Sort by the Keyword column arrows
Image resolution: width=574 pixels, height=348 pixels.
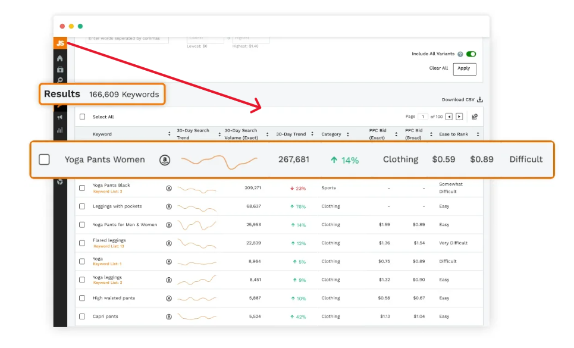tap(169, 134)
